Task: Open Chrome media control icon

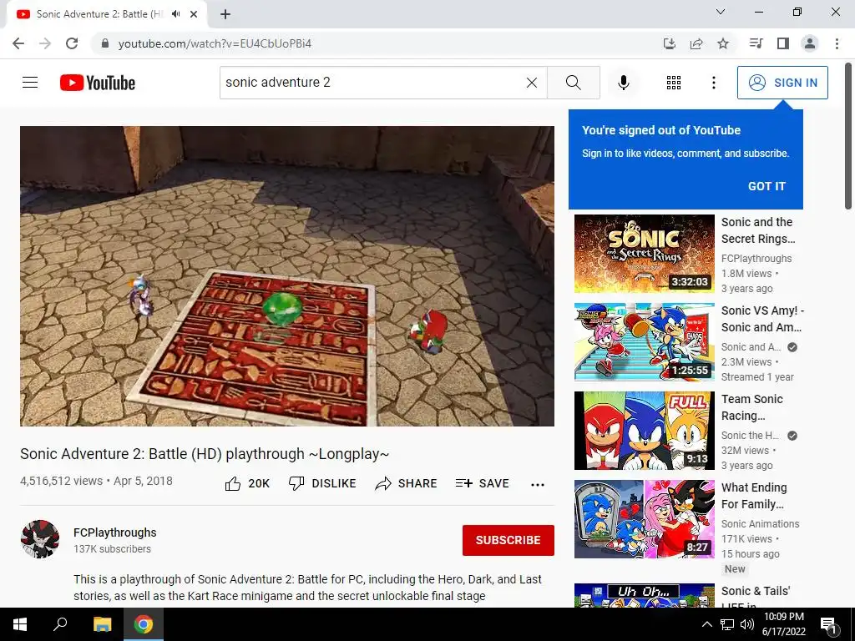Action: tap(756, 43)
